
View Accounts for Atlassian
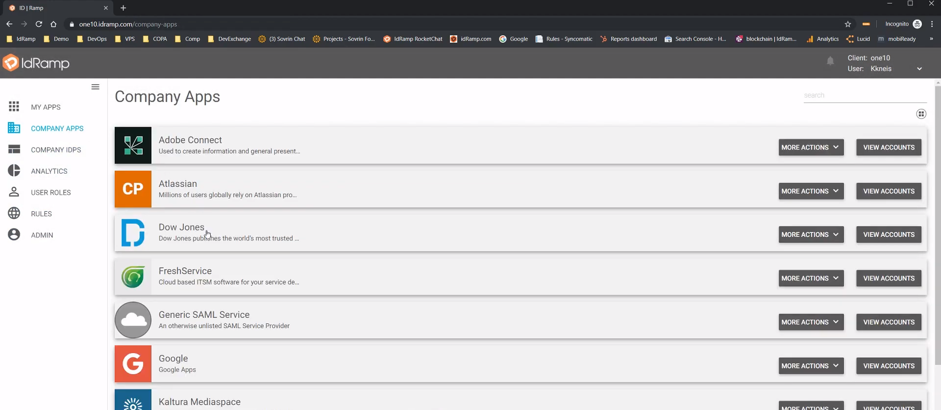[x=889, y=191]
